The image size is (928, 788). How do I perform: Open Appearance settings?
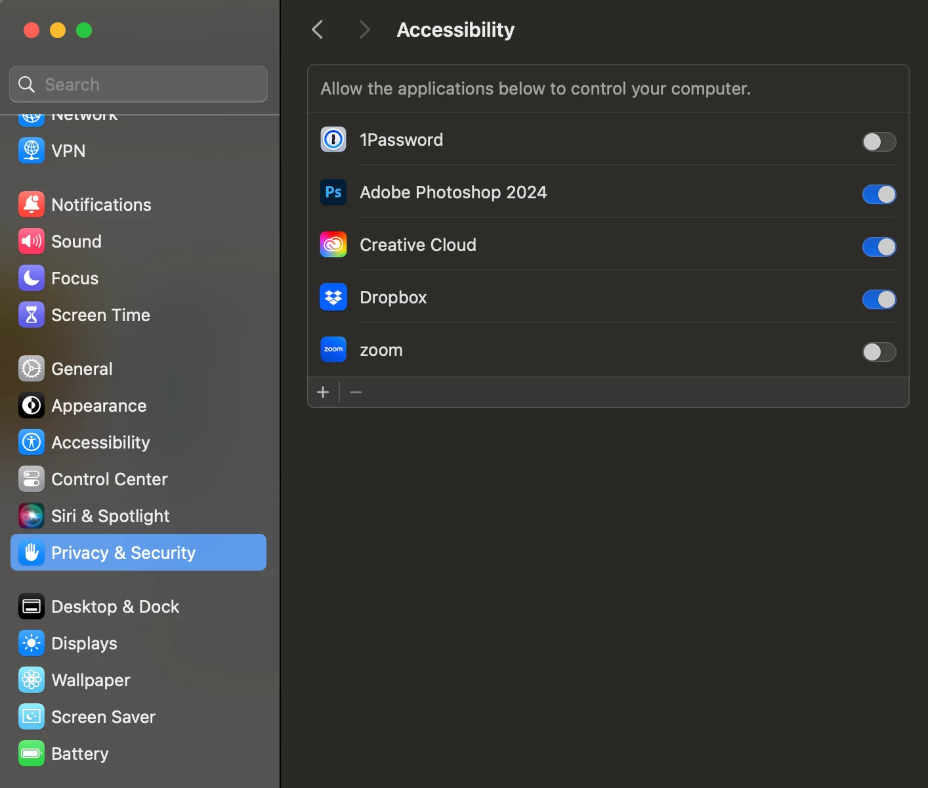[138, 405]
